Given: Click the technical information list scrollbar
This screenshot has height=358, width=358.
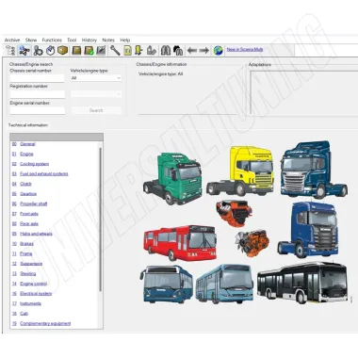Looking at the screenshot, I should click(100, 220).
